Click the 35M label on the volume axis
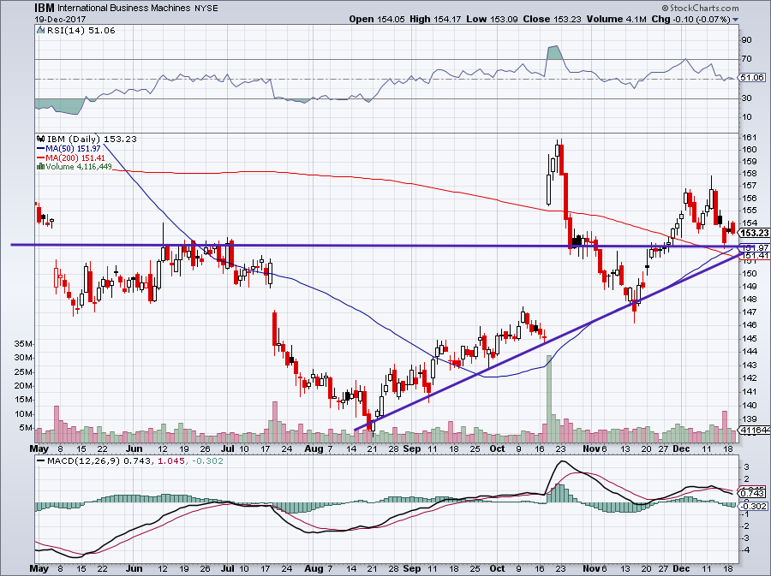This screenshot has width=771, height=576. pyautogui.click(x=23, y=344)
